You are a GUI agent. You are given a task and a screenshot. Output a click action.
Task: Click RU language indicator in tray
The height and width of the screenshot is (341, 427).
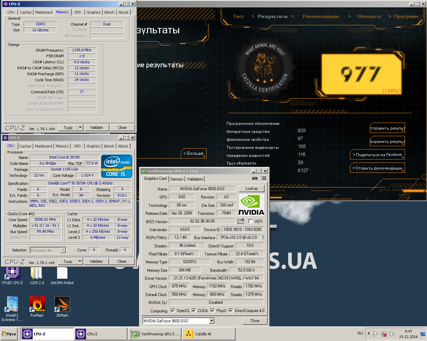pyautogui.click(x=360, y=333)
